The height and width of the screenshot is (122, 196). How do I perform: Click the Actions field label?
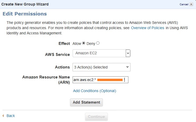tap(62, 67)
